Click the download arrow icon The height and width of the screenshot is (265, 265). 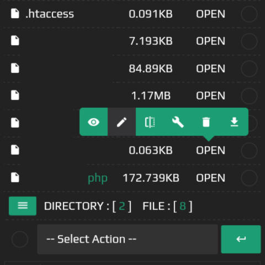[234, 122]
